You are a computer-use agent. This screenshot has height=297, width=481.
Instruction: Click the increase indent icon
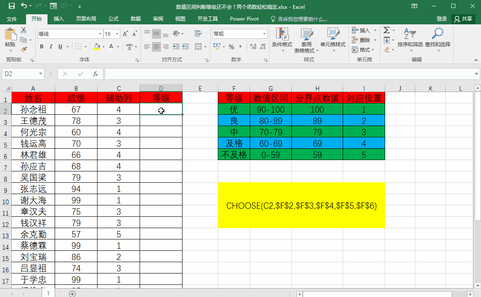click(185, 47)
